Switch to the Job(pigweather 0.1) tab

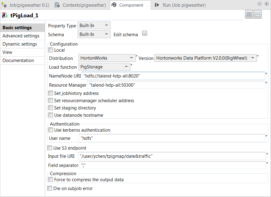click(29, 5)
